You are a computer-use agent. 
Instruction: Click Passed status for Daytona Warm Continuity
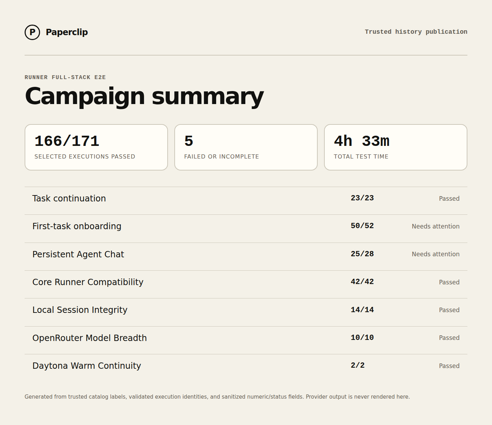point(449,366)
